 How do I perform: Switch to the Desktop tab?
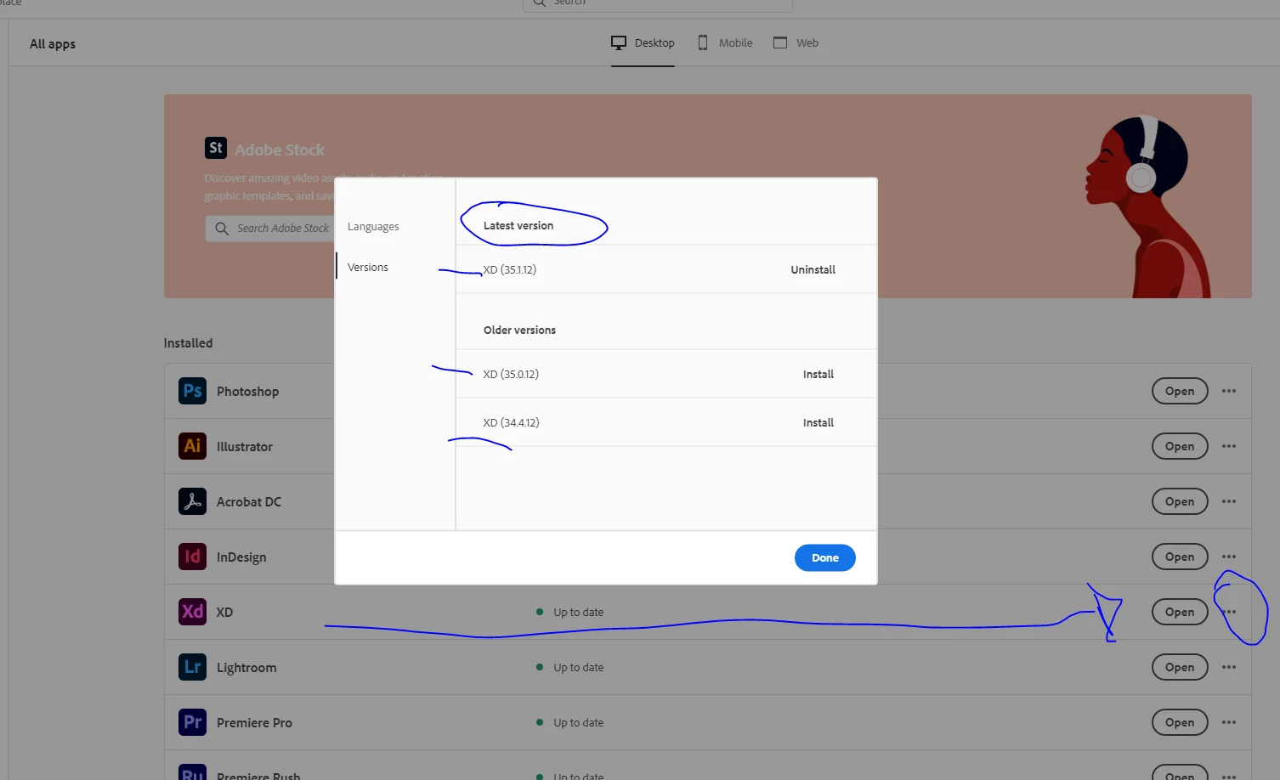[643, 42]
